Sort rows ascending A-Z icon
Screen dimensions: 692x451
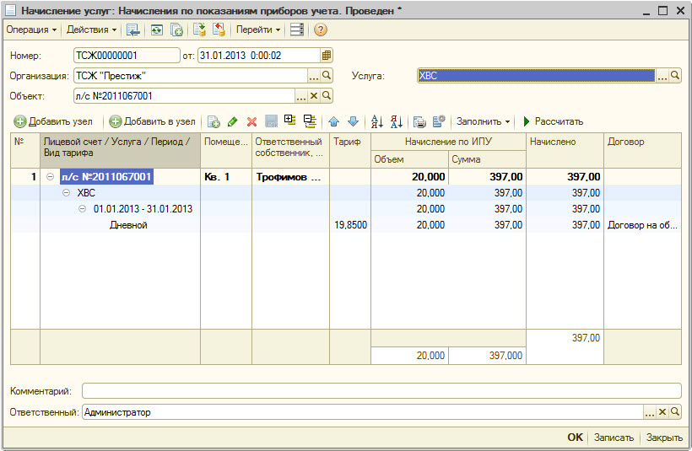point(377,121)
